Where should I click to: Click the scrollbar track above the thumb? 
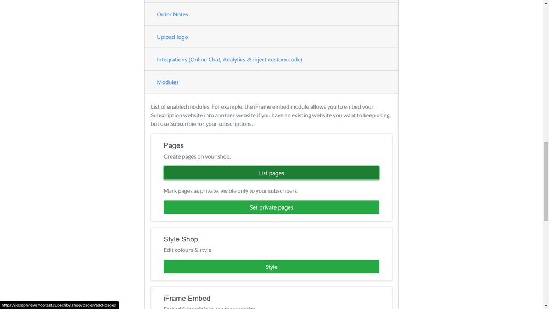[x=546, y=74]
